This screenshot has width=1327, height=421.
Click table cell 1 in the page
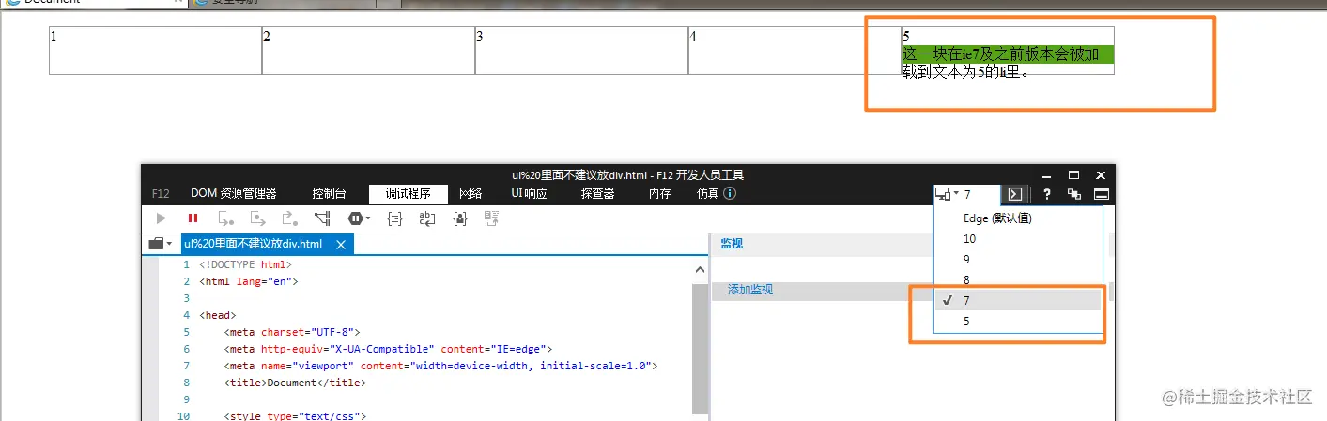click(155, 51)
